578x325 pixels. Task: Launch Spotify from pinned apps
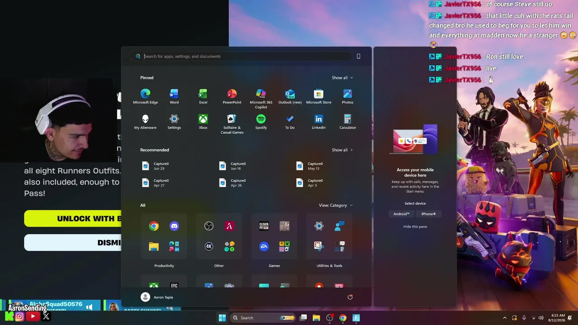click(261, 122)
